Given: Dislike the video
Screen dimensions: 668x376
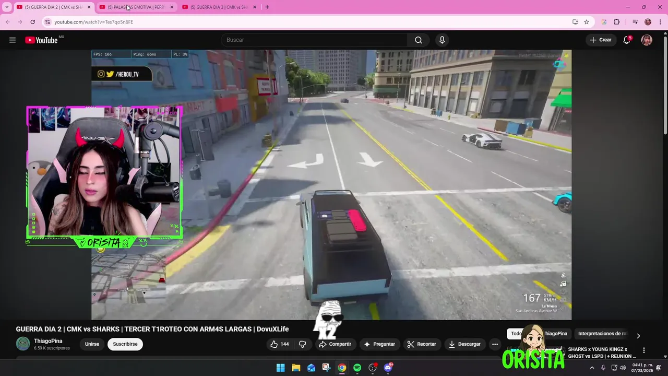Looking at the screenshot, I should pos(302,344).
